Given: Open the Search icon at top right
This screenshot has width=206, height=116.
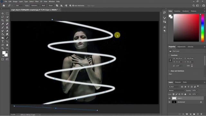Looking at the screenshot, I should click(193, 5).
